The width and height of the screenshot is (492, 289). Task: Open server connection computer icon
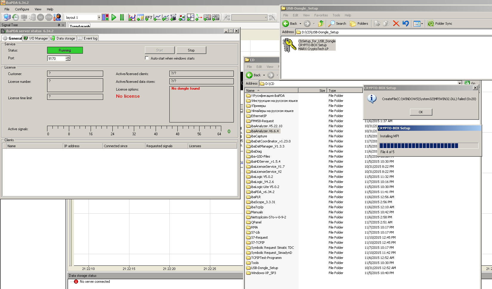[x=7, y=18]
